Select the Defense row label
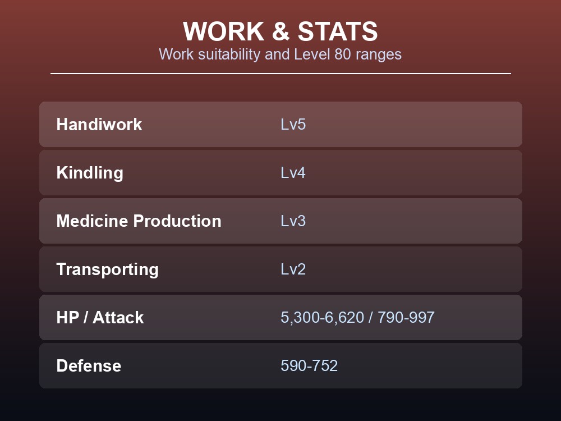The image size is (561, 421). coord(89,366)
